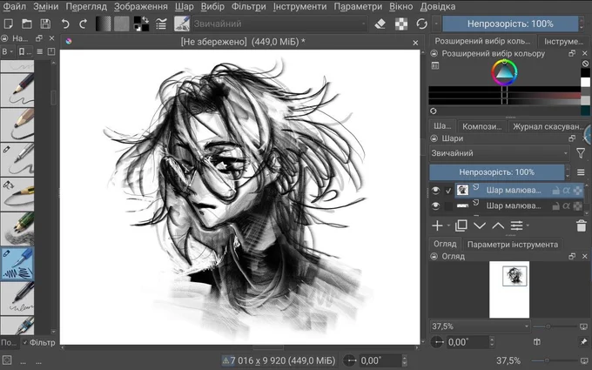
Task: Select the blue ink pen brush preset
Action: [x=17, y=264]
